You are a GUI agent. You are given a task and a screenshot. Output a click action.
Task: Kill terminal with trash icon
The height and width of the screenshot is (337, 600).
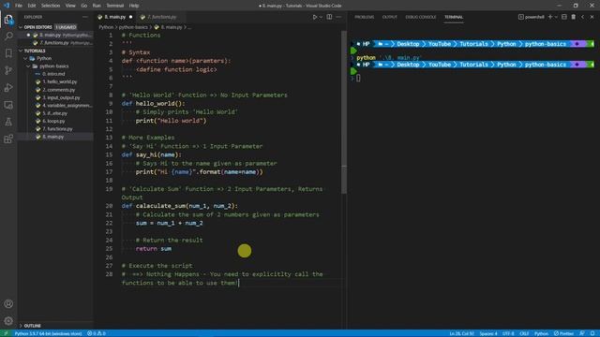tap(573, 17)
